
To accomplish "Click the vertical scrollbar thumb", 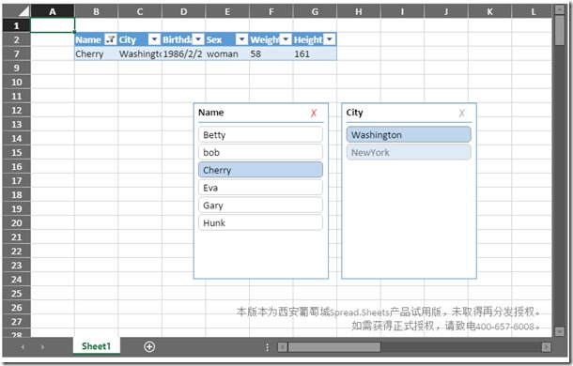I will pyautogui.click(x=560, y=30).
